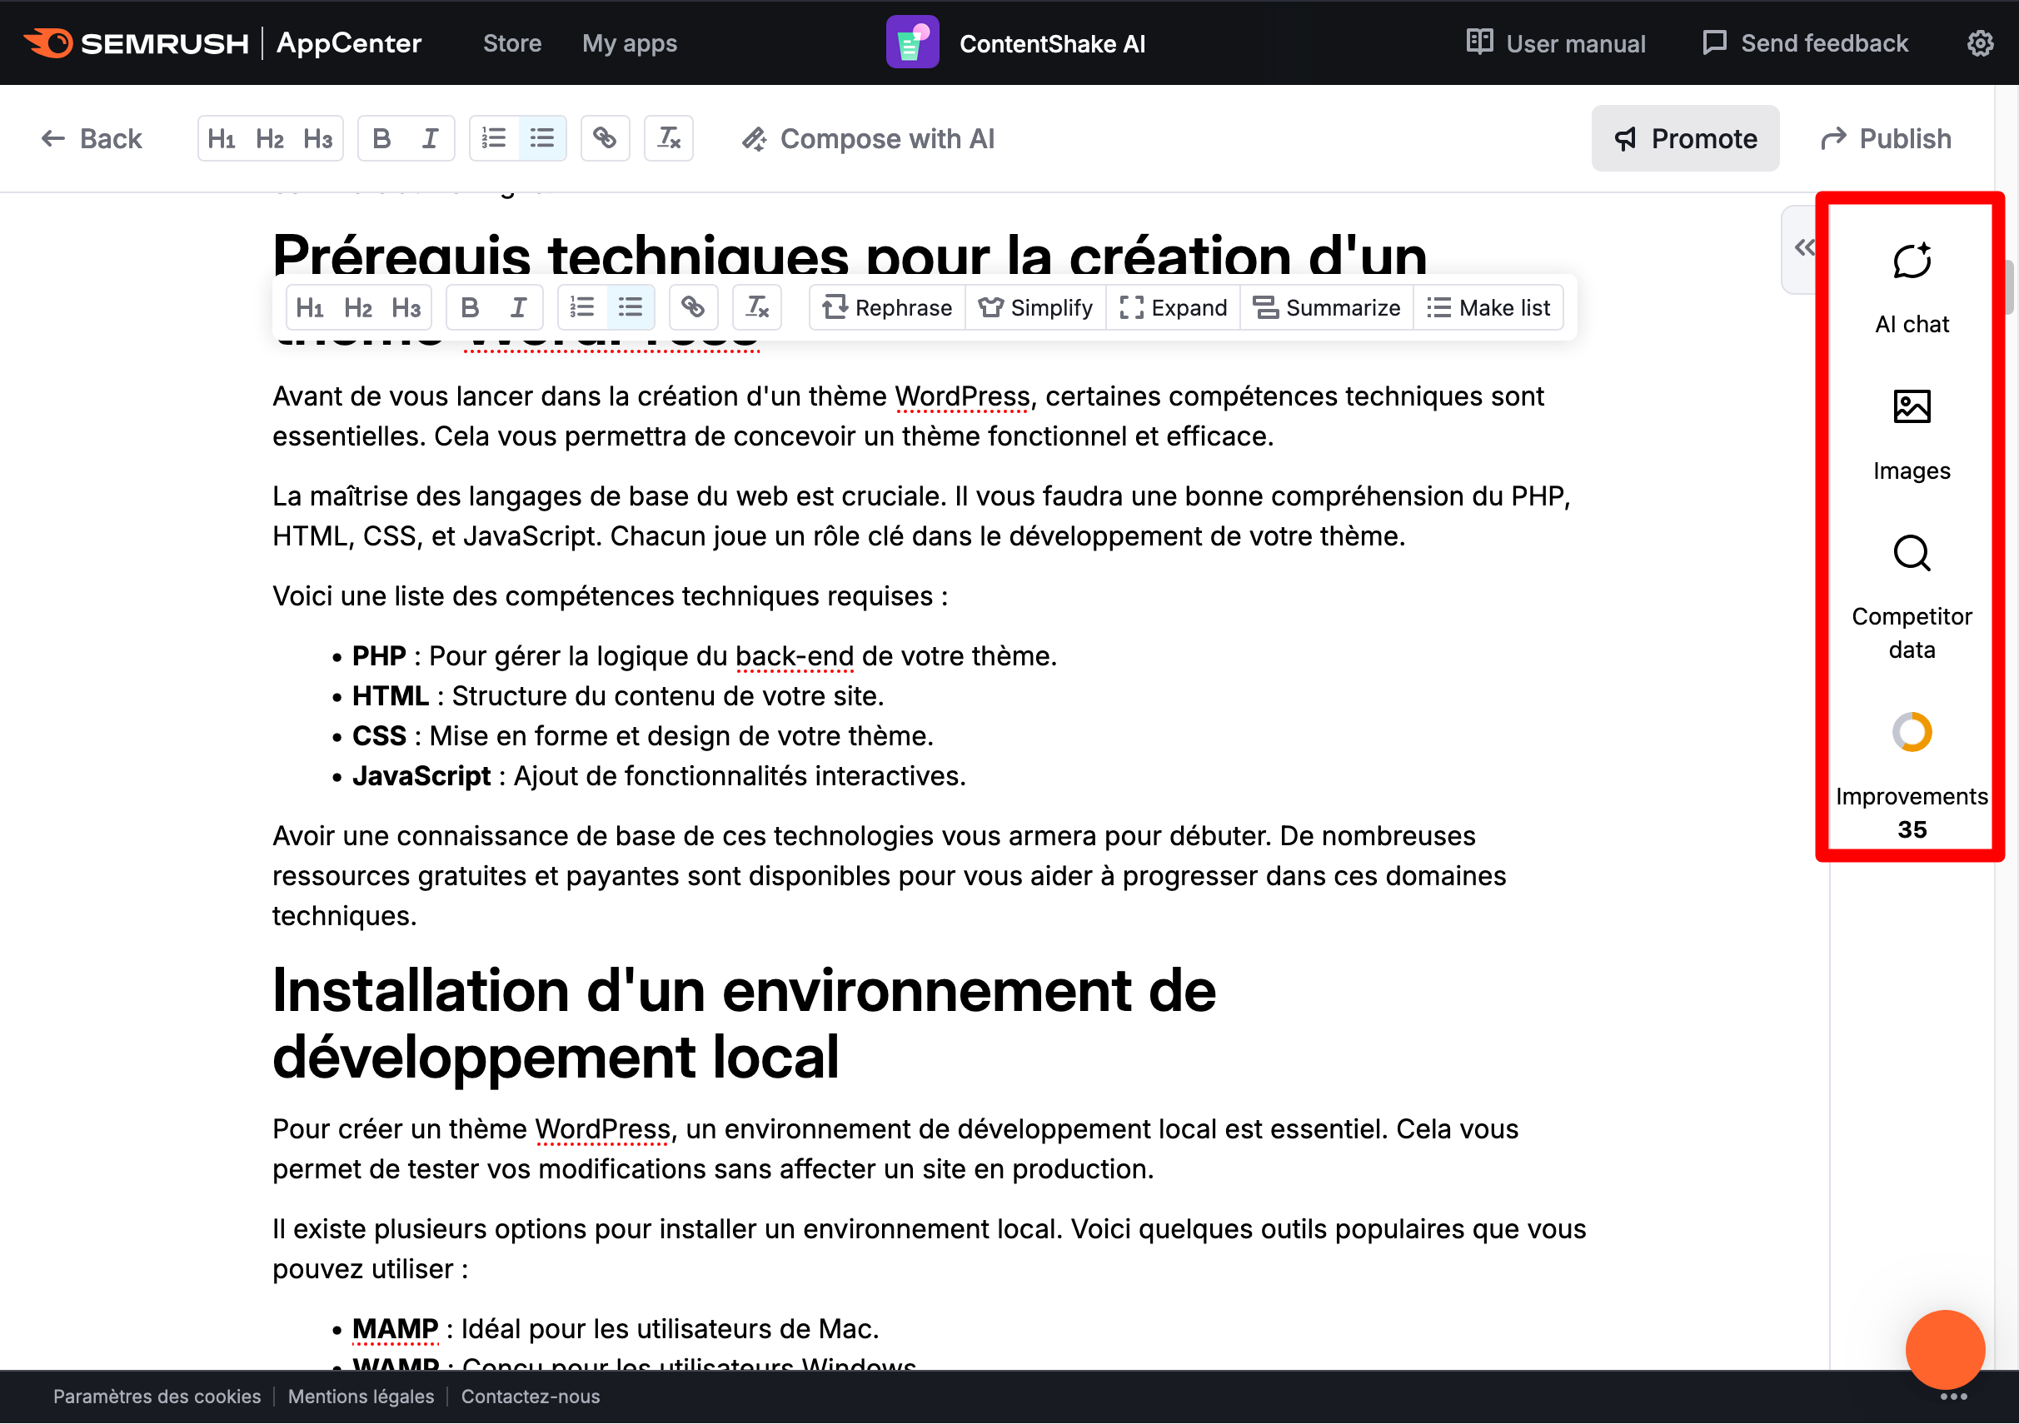Apply numbered list in the floating toolbar
This screenshot has width=2019, height=1424.
(x=582, y=307)
